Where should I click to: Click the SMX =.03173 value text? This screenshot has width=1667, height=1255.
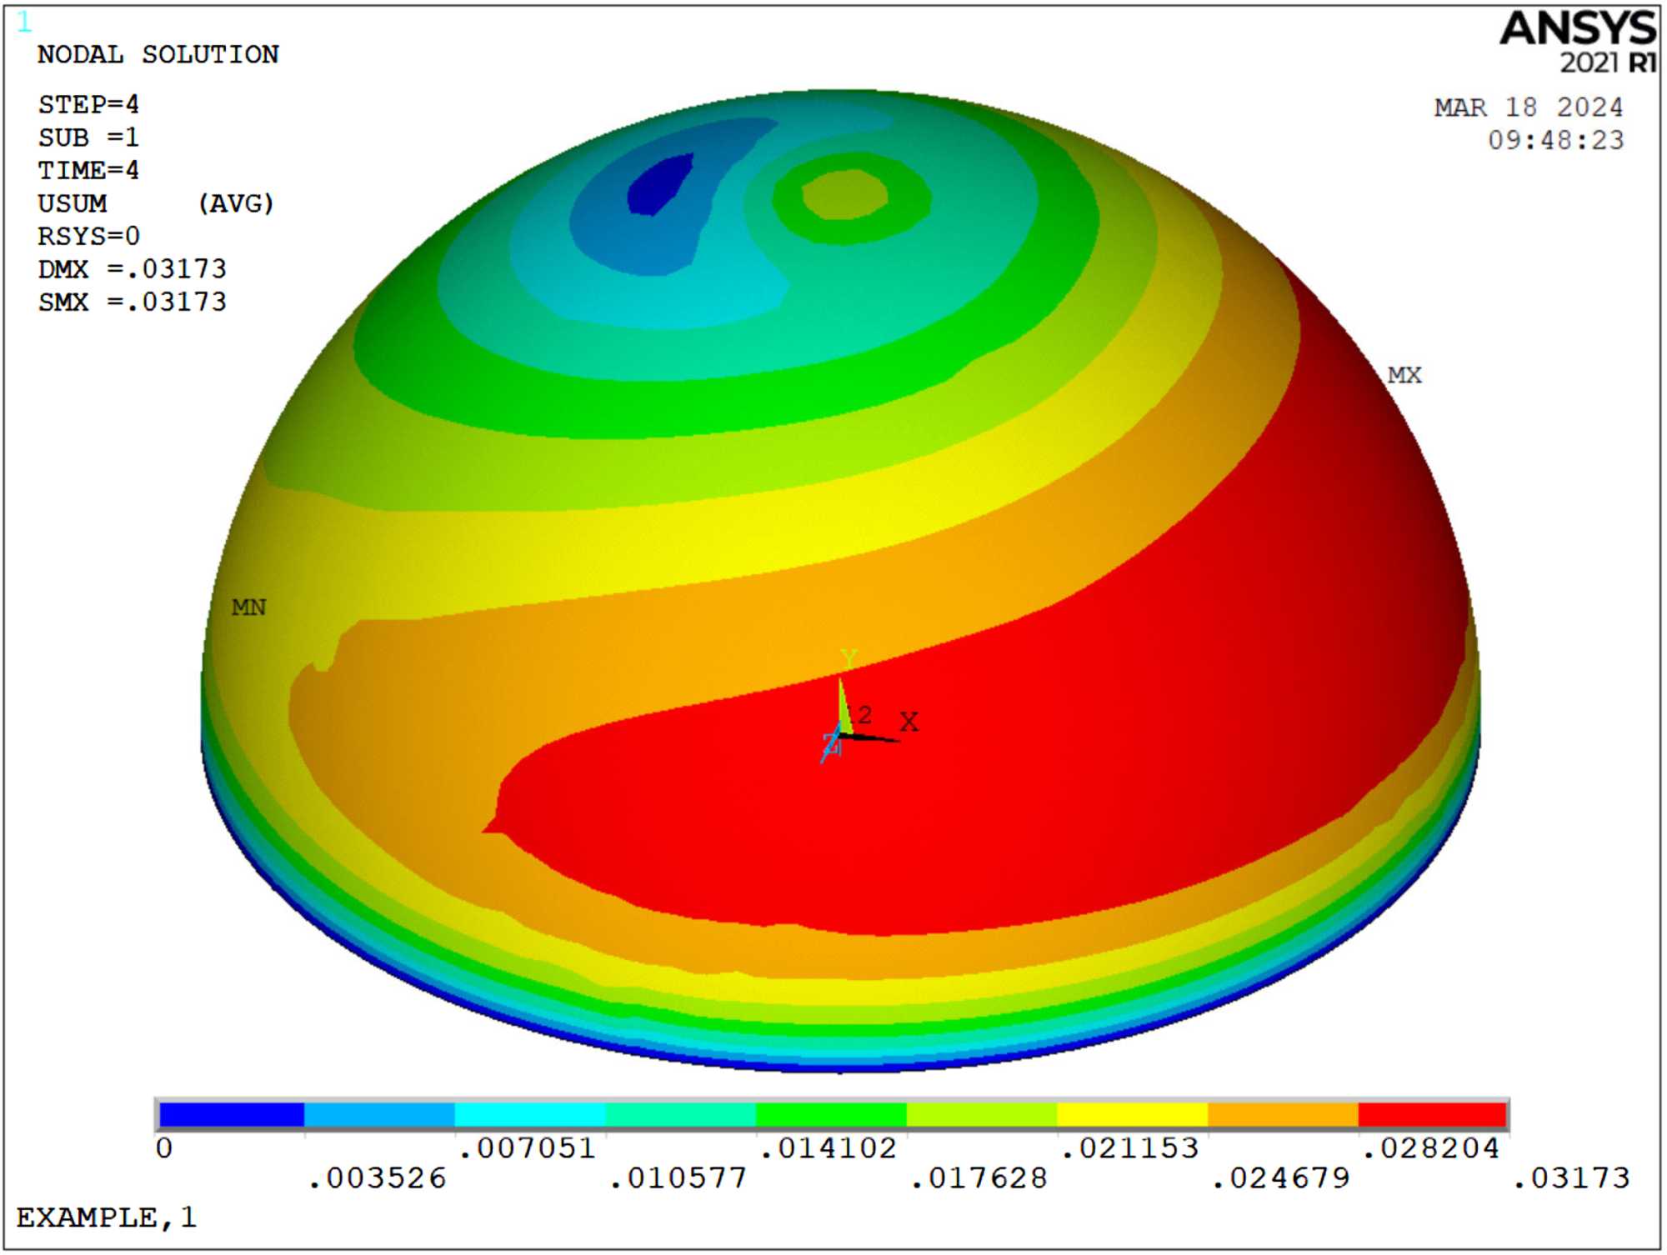coord(132,302)
